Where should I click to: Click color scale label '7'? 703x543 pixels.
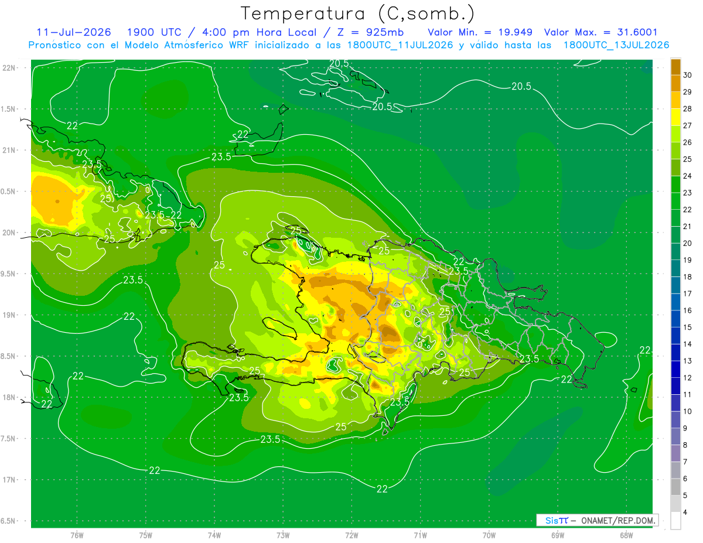687,462
